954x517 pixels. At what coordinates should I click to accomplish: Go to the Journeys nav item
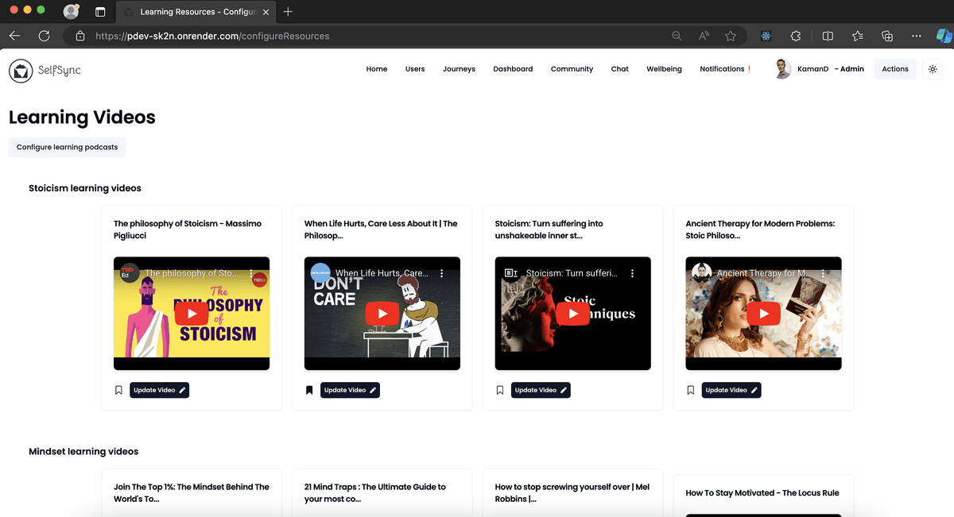459,69
